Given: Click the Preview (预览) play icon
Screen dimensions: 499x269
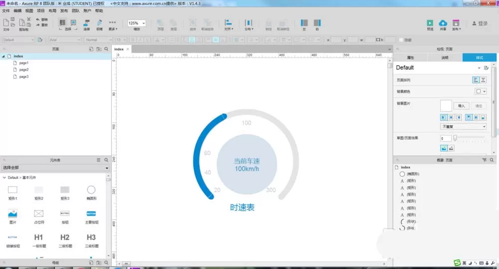Looking at the screenshot, I should click(430, 23).
